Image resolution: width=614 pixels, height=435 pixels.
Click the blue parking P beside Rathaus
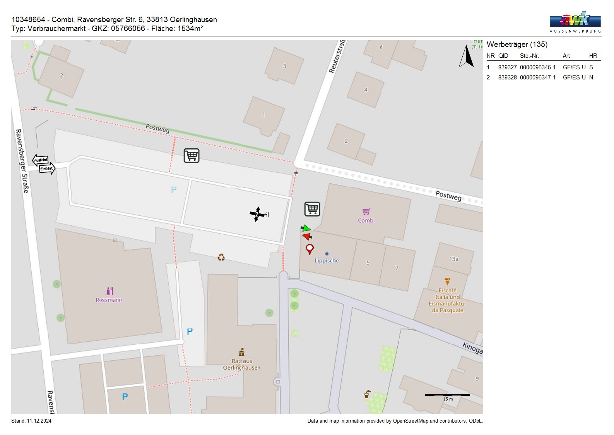coord(190,332)
